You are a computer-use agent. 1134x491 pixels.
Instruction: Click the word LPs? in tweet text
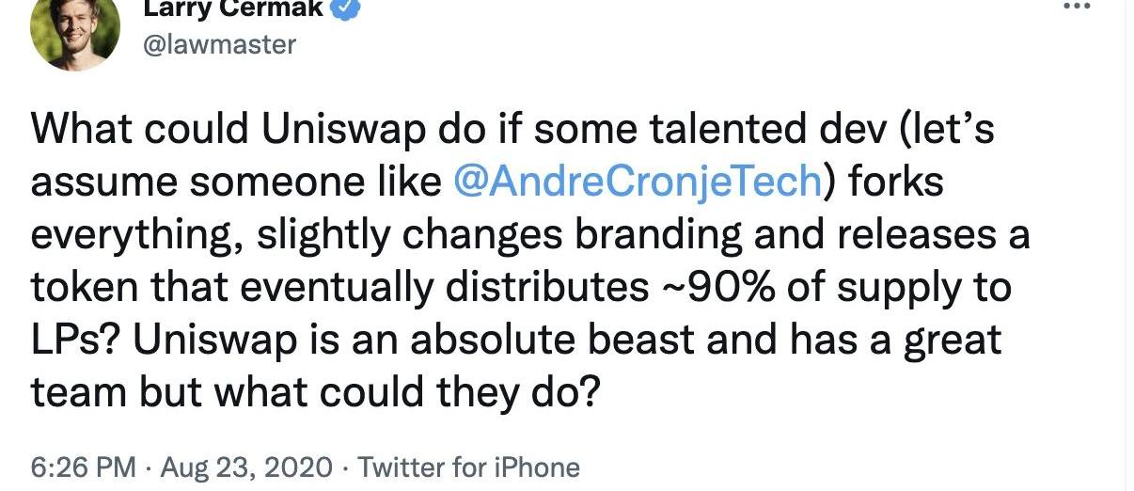coord(75,341)
